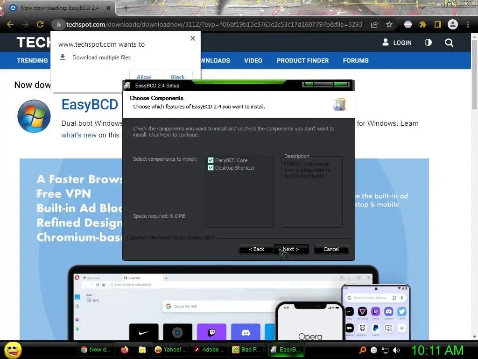Switch to Chrome taskbar button

pos(95,350)
